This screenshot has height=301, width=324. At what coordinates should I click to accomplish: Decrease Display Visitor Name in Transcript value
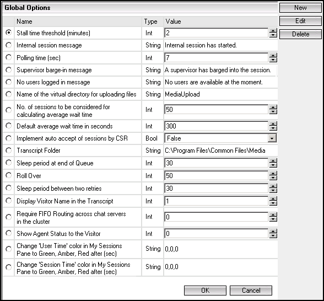coord(273,203)
